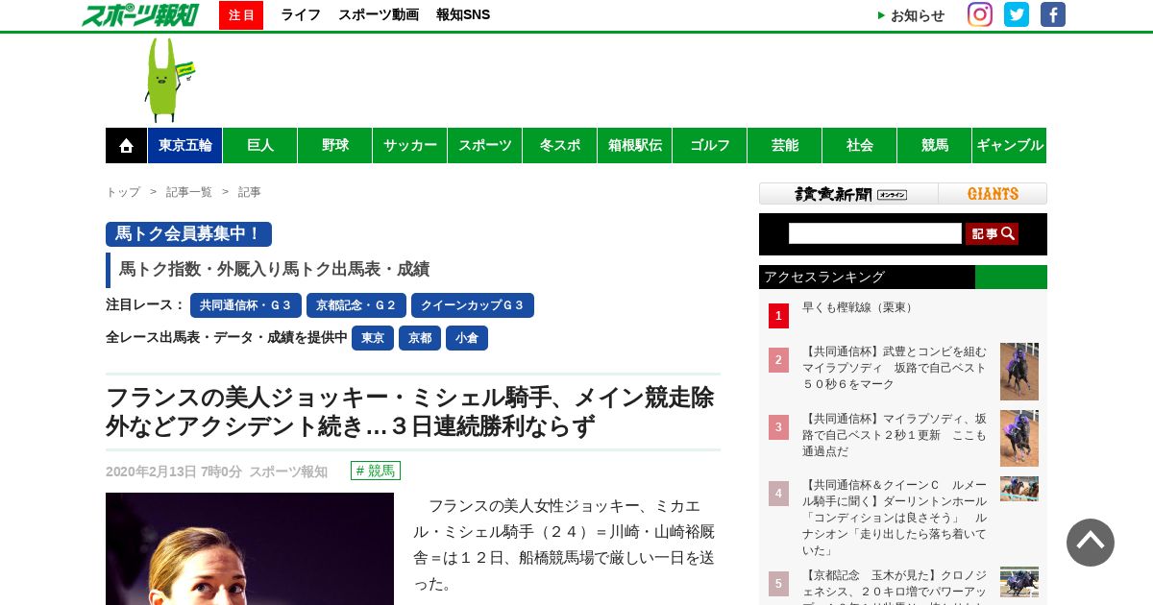Click the jockey article photo

[250, 548]
